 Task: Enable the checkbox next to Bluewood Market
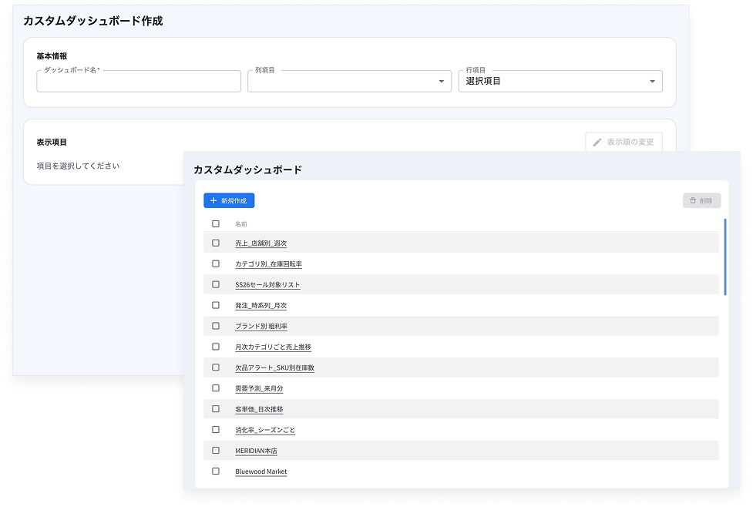[x=216, y=471]
